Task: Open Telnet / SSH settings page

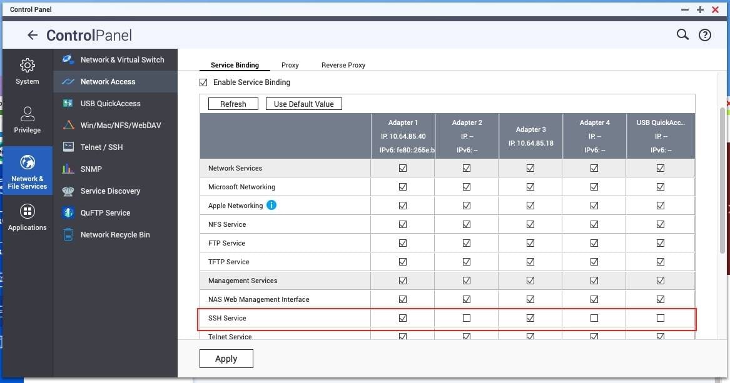Action: [x=116, y=147]
